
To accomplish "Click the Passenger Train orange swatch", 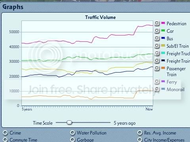I will click(163, 68).
